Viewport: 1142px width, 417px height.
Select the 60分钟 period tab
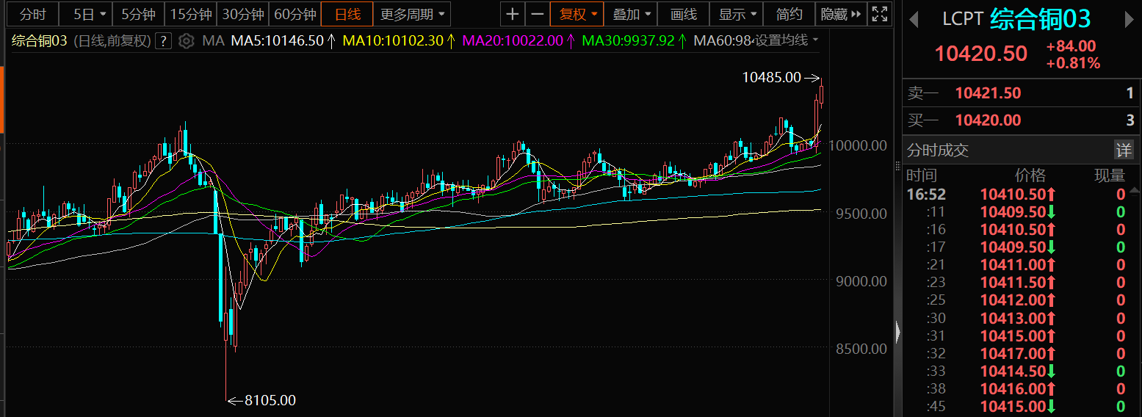click(294, 14)
